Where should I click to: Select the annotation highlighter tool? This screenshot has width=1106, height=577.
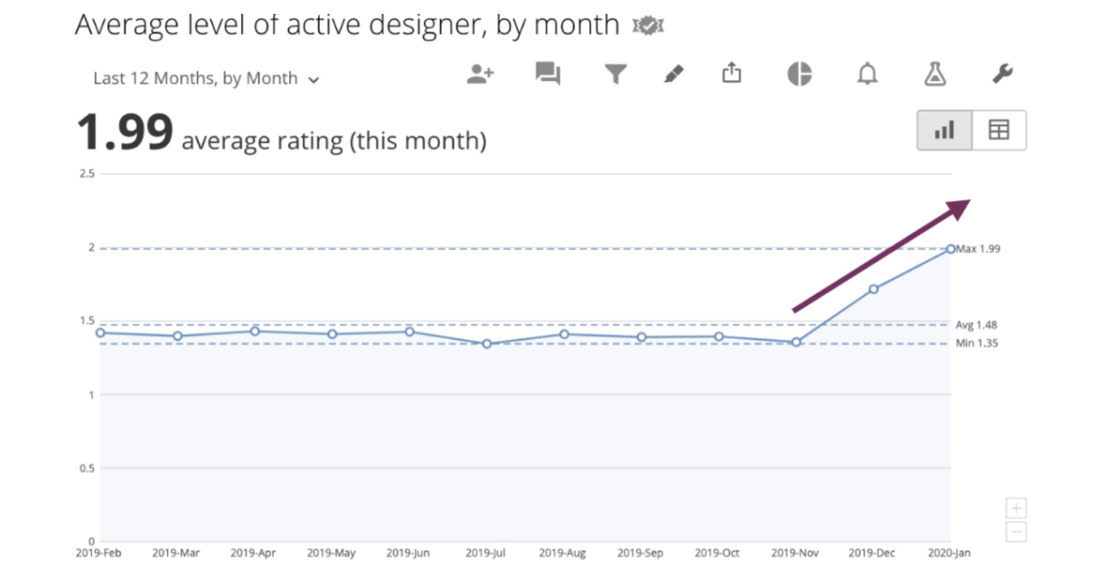(x=675, y=74)
